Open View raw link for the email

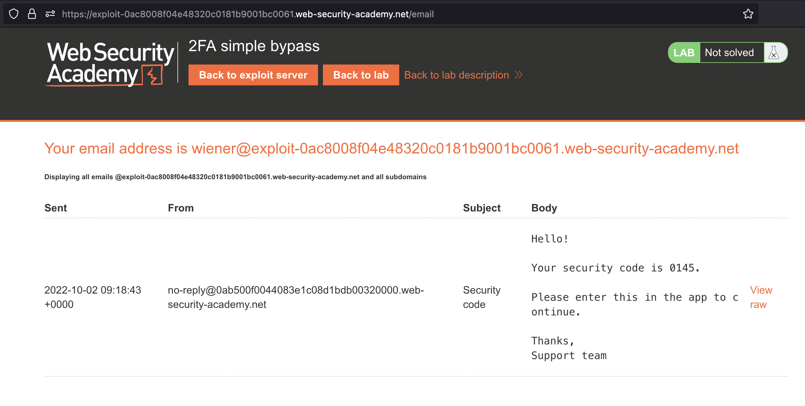click(761, 297)
